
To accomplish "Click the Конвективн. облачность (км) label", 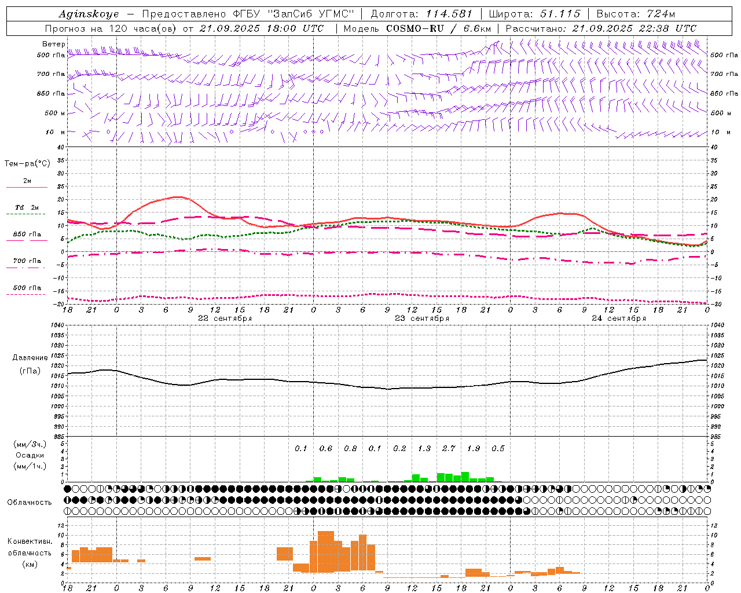I will tap(30, 552).
